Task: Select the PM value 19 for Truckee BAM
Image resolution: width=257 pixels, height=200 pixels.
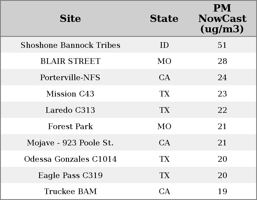Action: 222,192
